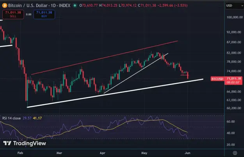Click the orange Bitcoin symbol icon
This screenshot has height=157, width=244.
coord(5,5)
